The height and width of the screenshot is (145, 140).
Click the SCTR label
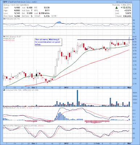point(54,16)
